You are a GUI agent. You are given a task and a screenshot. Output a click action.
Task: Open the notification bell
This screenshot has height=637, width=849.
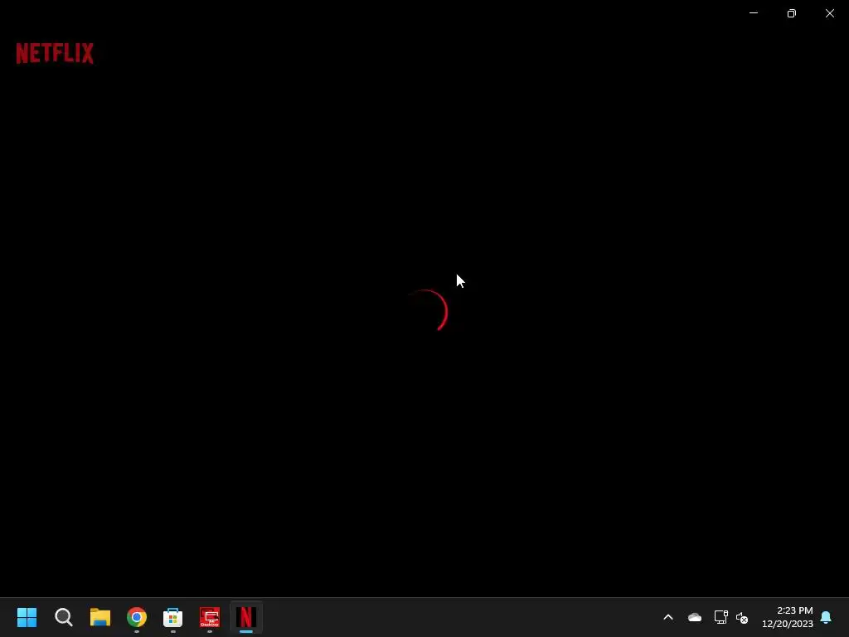coord(826,617)
